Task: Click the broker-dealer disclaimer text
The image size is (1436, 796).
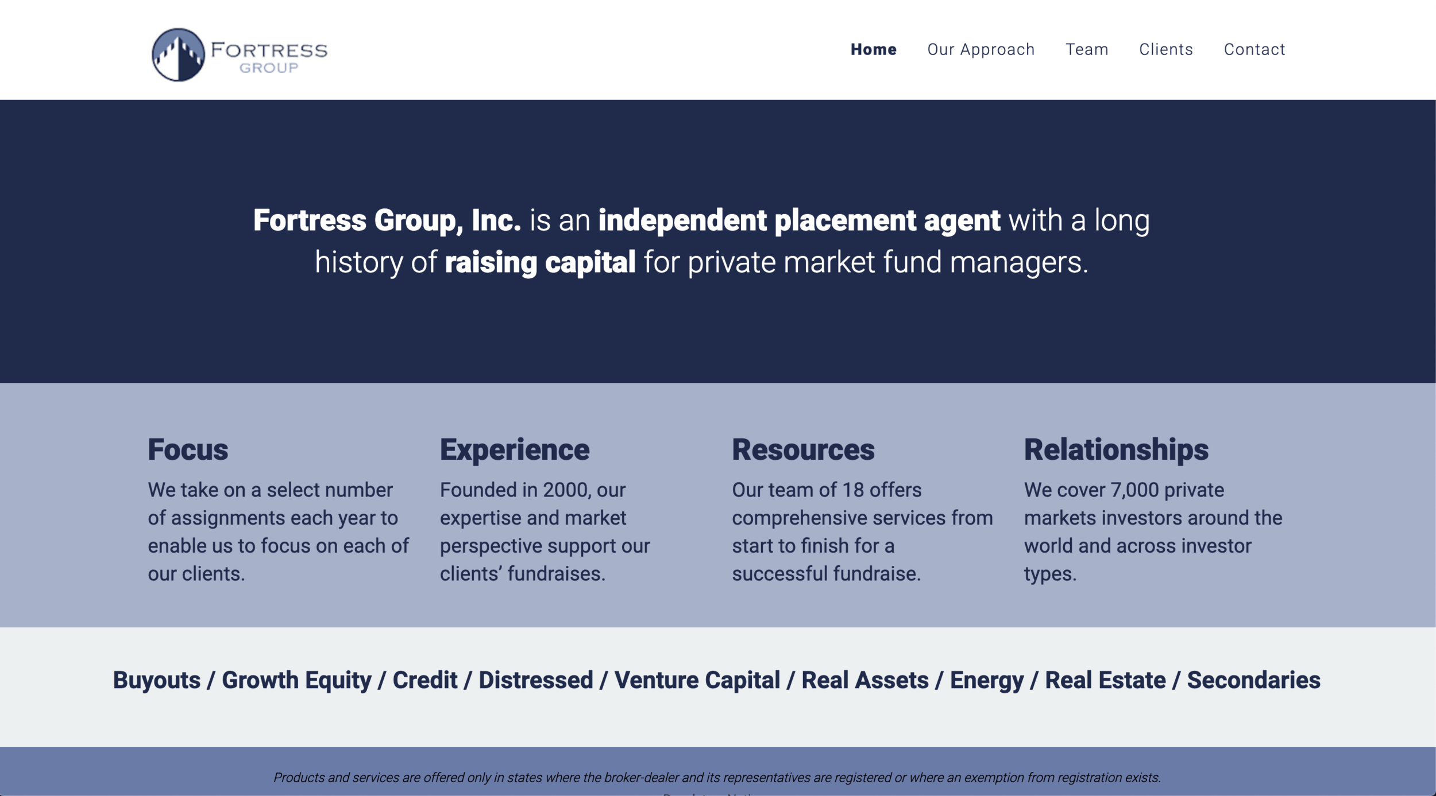Action: tap(716, 778)
